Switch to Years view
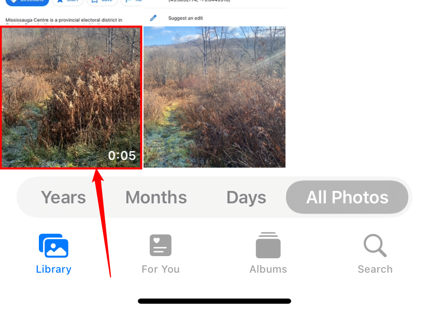The height and width of the screenshot is (312, 429). (x=63, y=197)
